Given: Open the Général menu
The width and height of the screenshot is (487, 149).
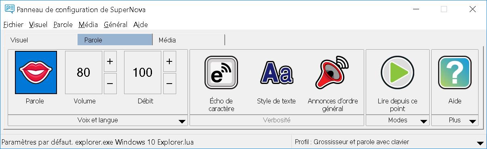Looking at the screenshot, I should pos(116,25).
